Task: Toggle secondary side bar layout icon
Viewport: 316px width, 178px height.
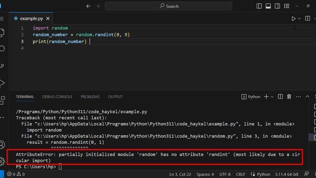Action: pyautogui.click(x=277, y=6)
